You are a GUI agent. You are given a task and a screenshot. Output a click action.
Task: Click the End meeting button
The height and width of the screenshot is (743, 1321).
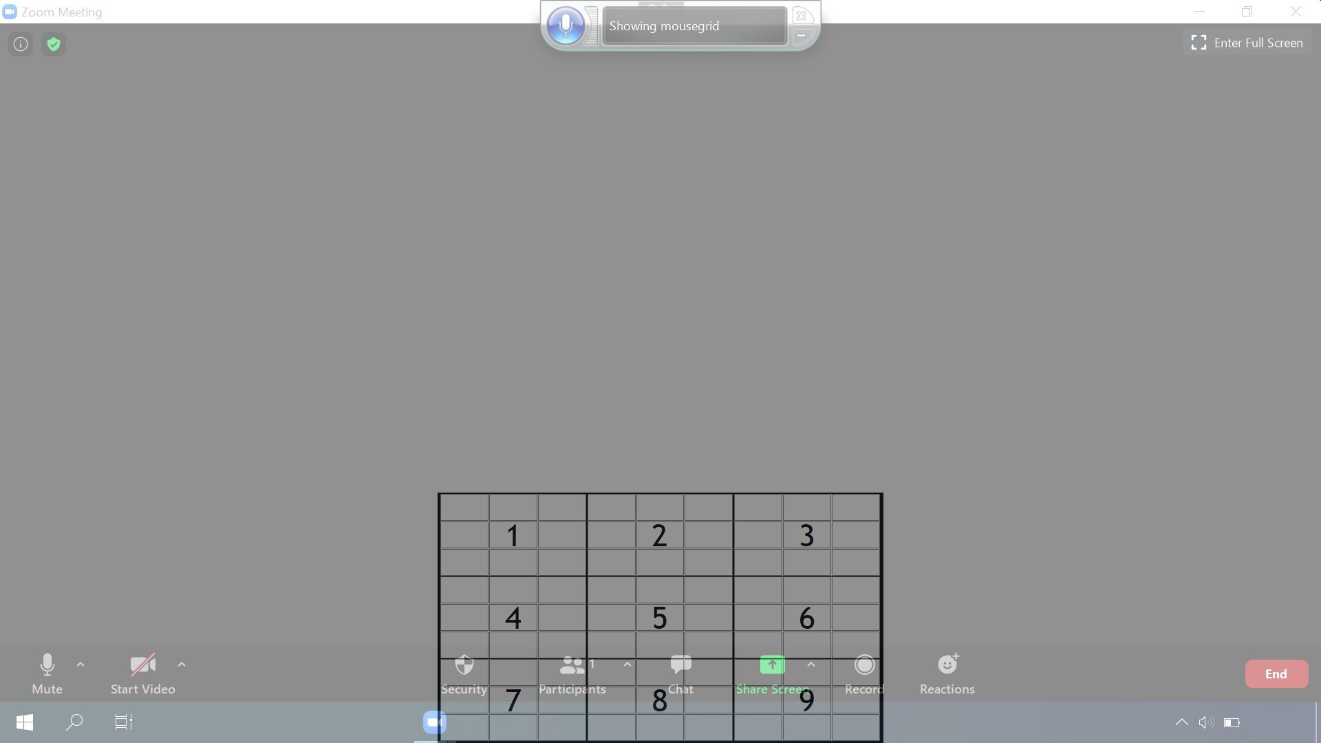(1276, 673)
